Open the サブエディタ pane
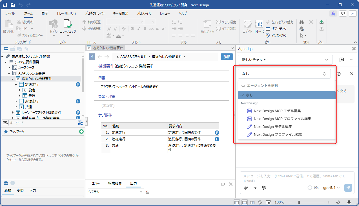The image size is (359, 206). [276, 29]
